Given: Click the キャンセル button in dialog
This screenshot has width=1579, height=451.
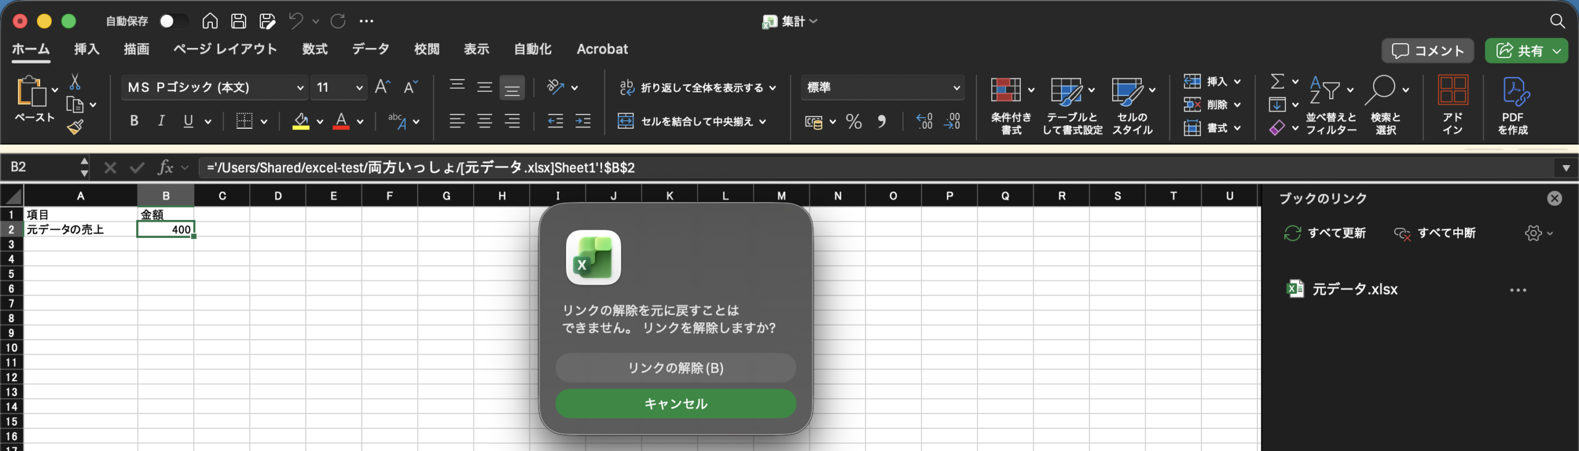Looking at the screenshot, I should coord(675,404).
